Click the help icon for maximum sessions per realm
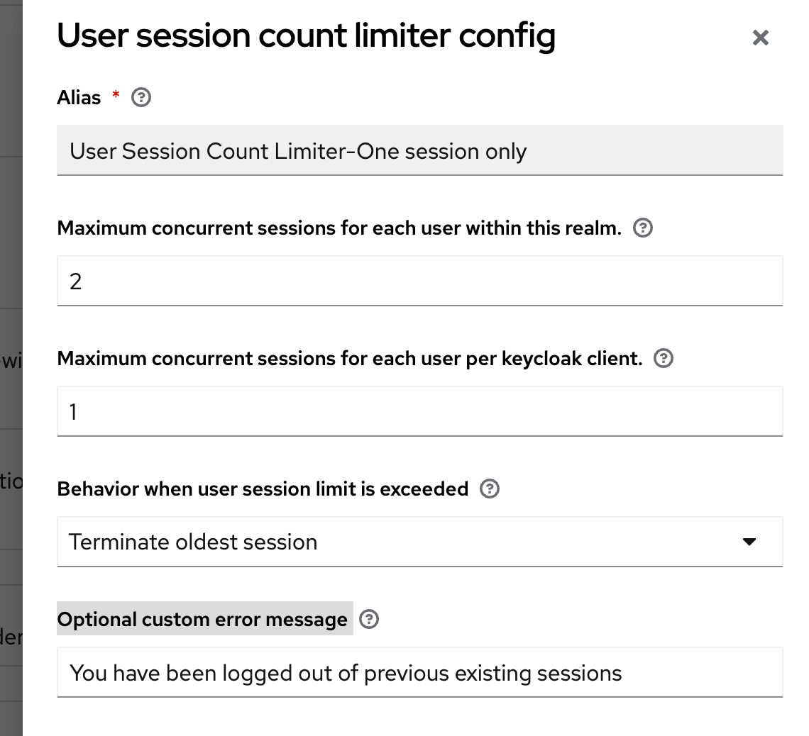809x736 pixels. pos(642,228)
